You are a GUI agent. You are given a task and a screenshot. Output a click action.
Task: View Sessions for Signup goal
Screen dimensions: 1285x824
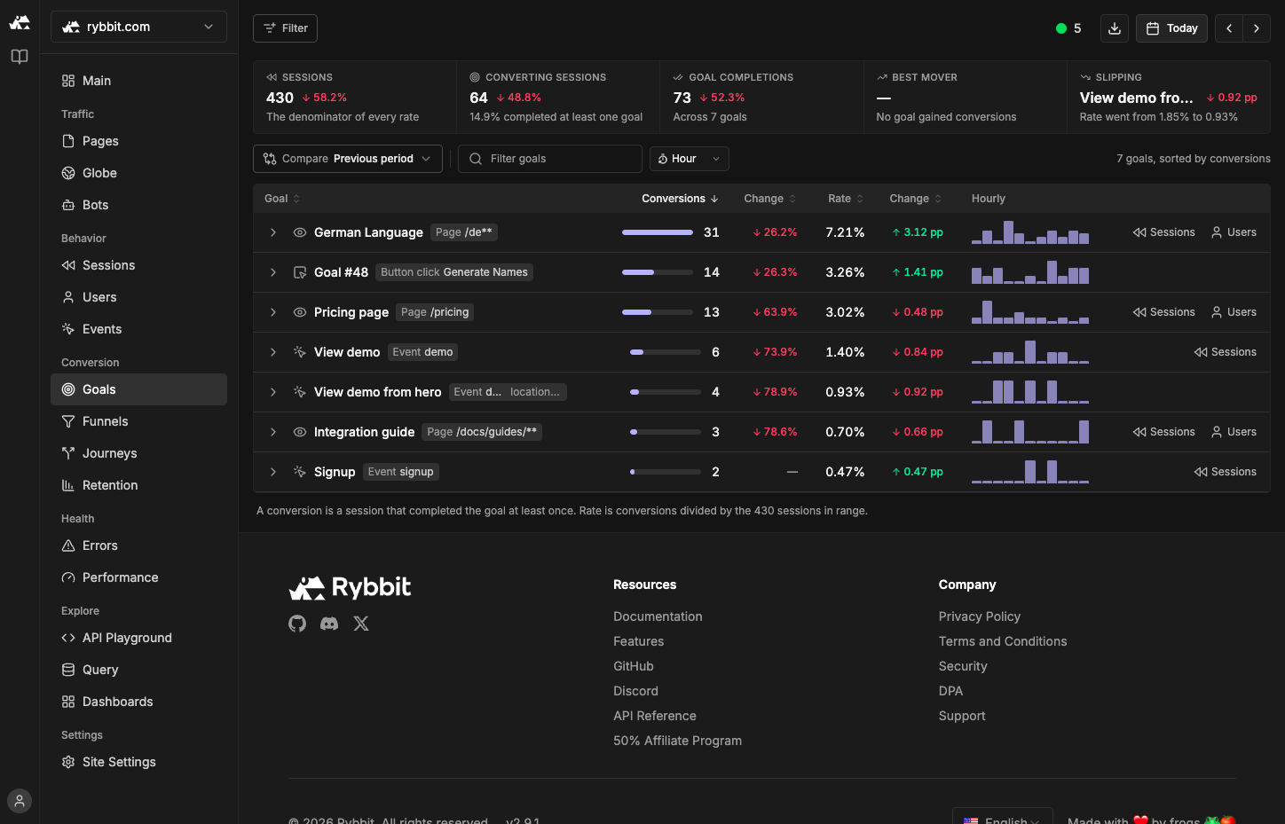coord(1225,472)
